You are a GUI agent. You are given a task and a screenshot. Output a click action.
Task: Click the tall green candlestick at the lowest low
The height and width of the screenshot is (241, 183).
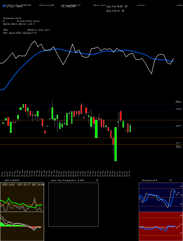116,144
